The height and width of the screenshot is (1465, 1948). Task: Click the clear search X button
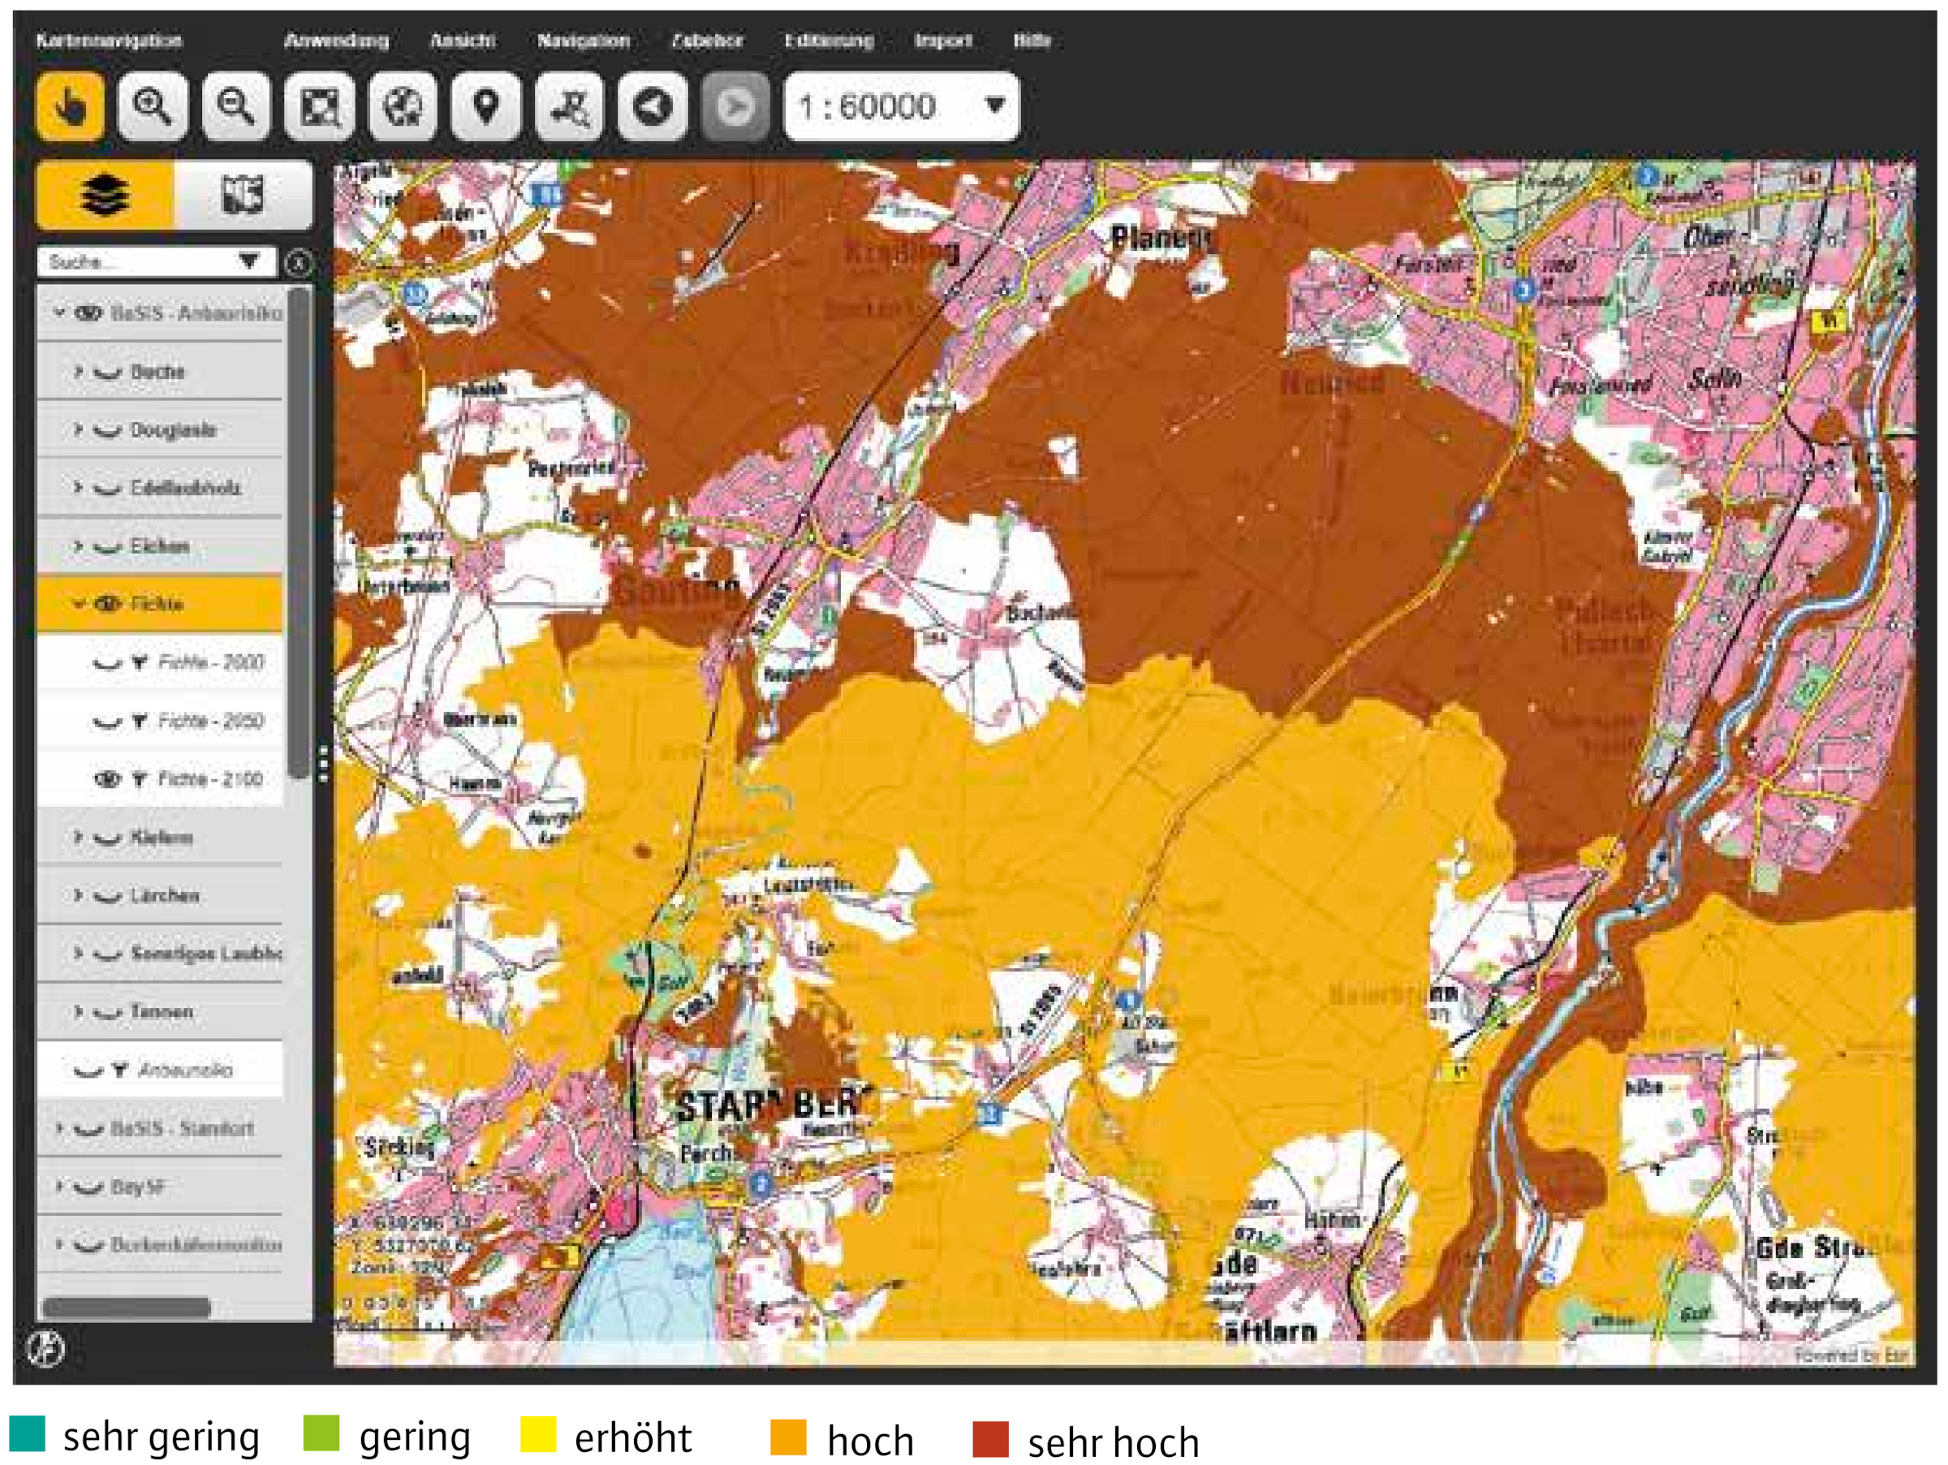pos(300,262)
